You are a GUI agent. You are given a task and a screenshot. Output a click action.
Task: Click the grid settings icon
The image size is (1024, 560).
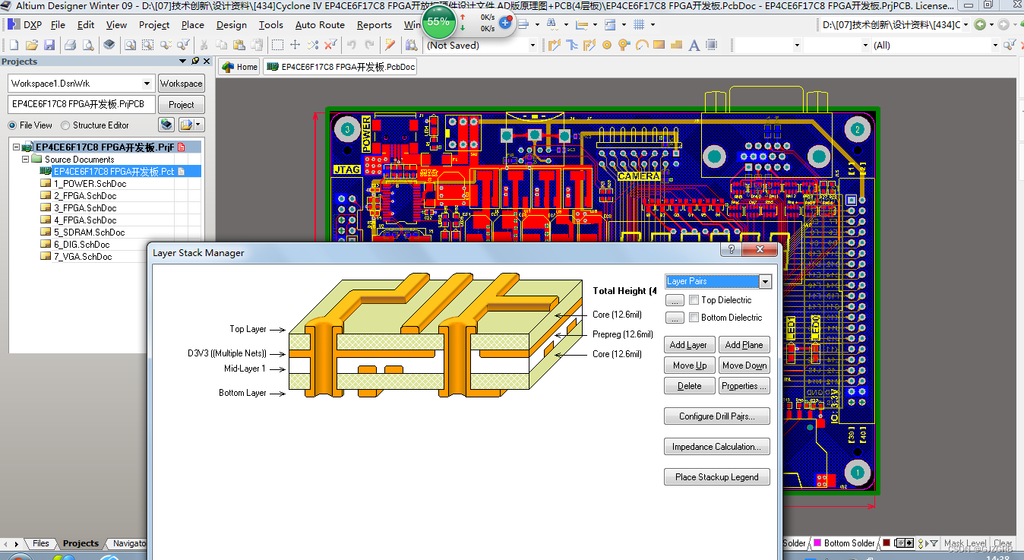click(639, 24)
